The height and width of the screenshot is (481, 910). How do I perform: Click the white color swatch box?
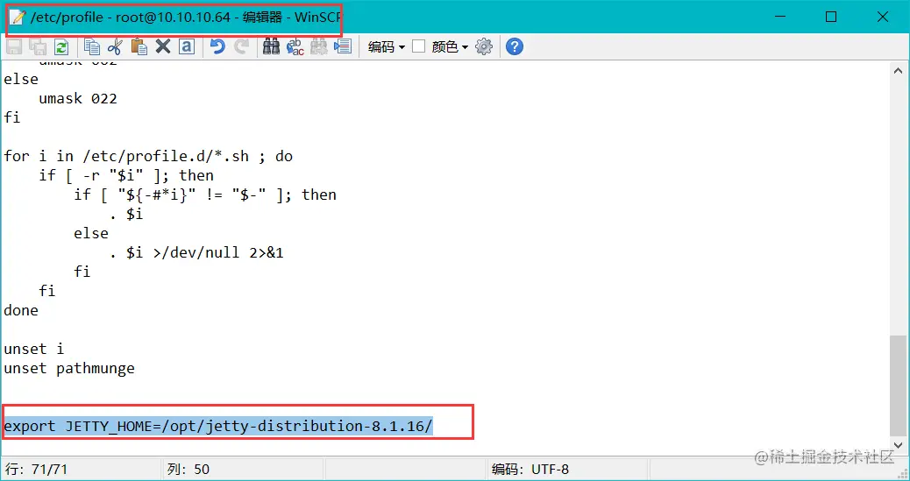click(x=418, y=46)
